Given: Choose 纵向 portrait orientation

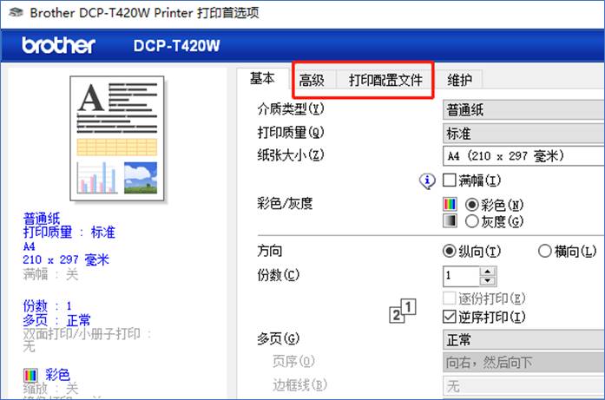Looking at the screenshot, I should pos(450,251).
